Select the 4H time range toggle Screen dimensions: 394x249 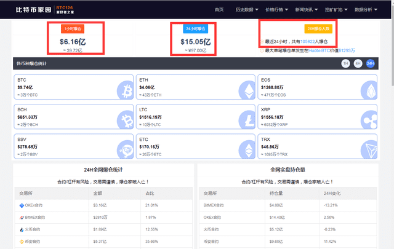click(x=358, y=63)
